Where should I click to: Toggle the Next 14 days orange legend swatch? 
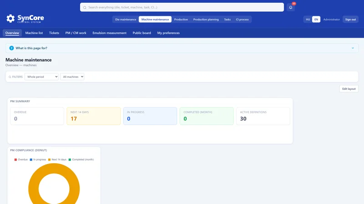pyautogui.click(x=49, y=160)
